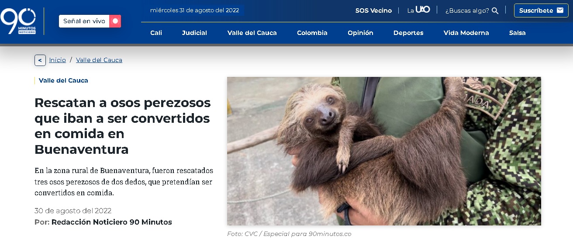Viewport: 573px width, 246px height.
Task: Select Valle del Cauca in navigation bar
Action: 252,33
